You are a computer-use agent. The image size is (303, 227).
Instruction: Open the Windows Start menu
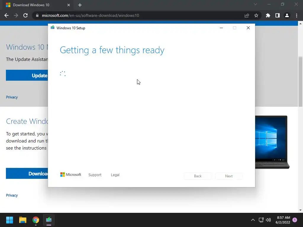[9, 220]
